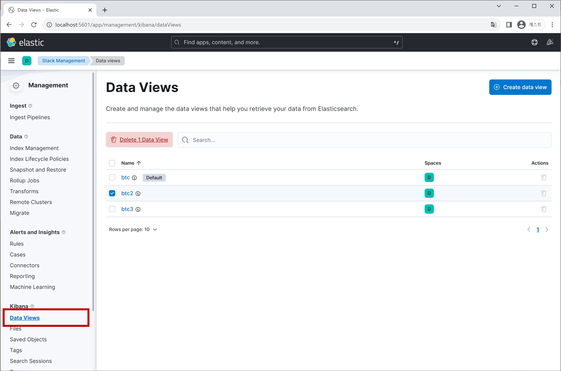Click the Elastic logo
561x371 pixels.
[25, 42]
